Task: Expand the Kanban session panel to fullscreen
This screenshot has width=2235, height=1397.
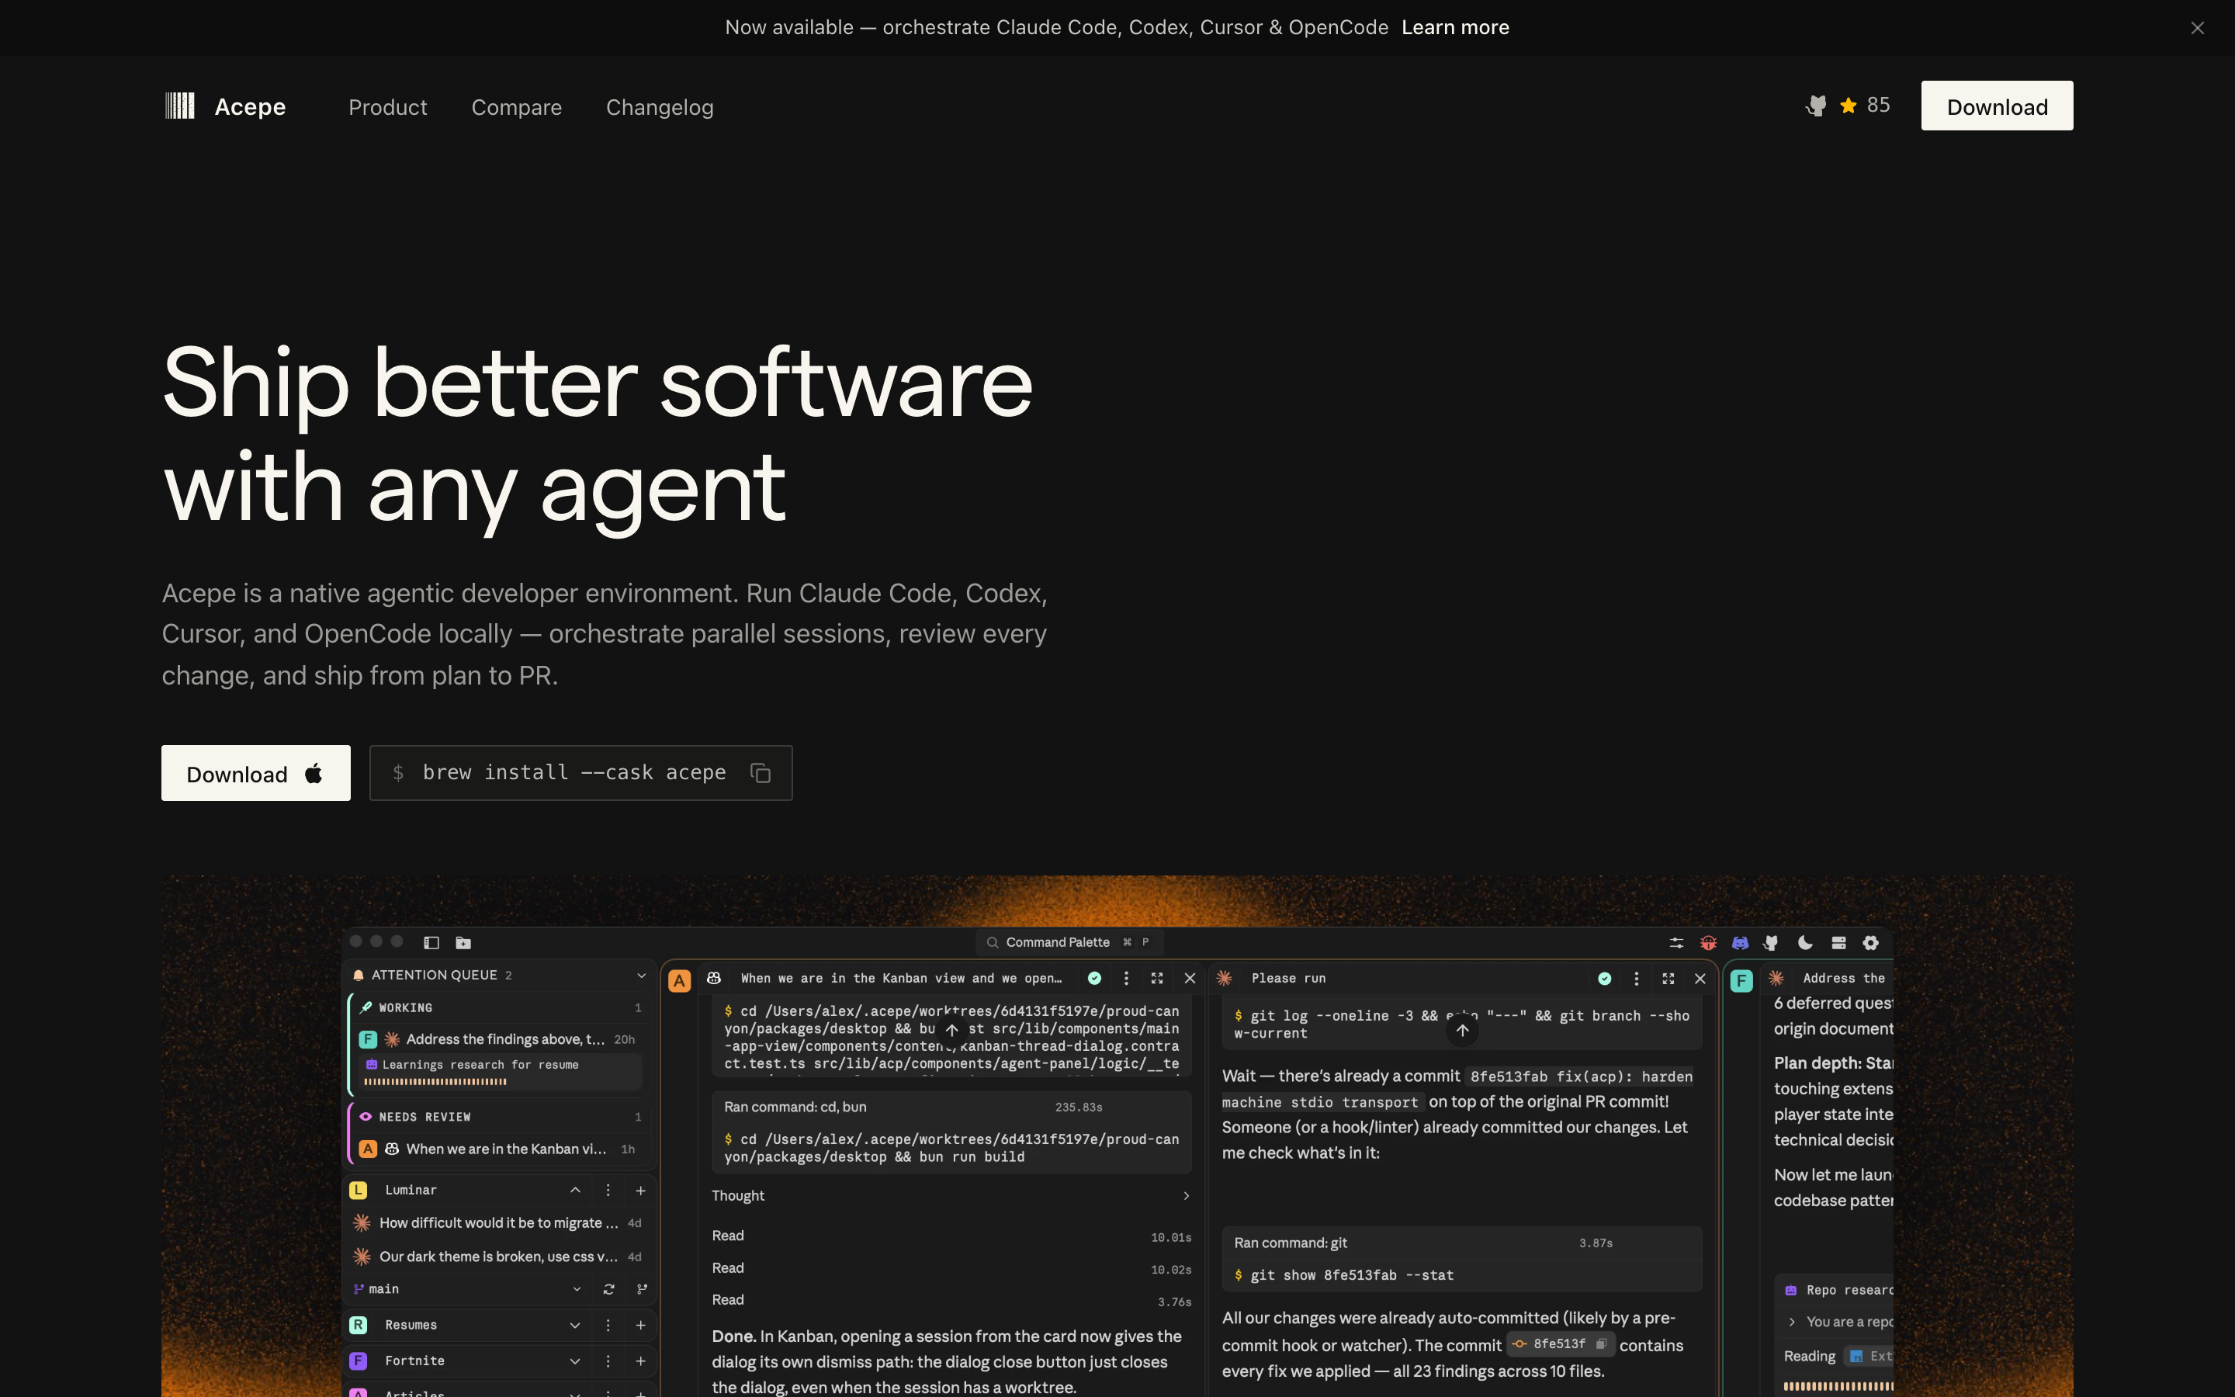Action: pos(1157,978)
